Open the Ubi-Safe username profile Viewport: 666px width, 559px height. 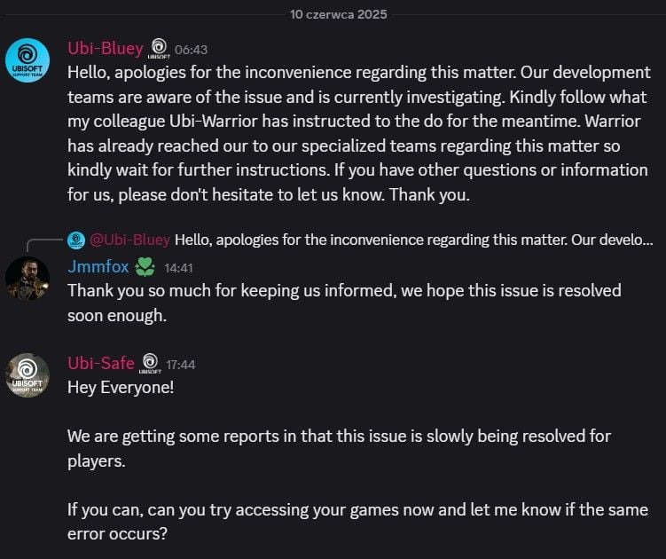coord(101,364)
